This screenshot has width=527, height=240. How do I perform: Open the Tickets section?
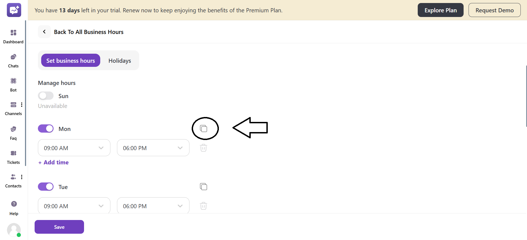click(x=13, y=156)
